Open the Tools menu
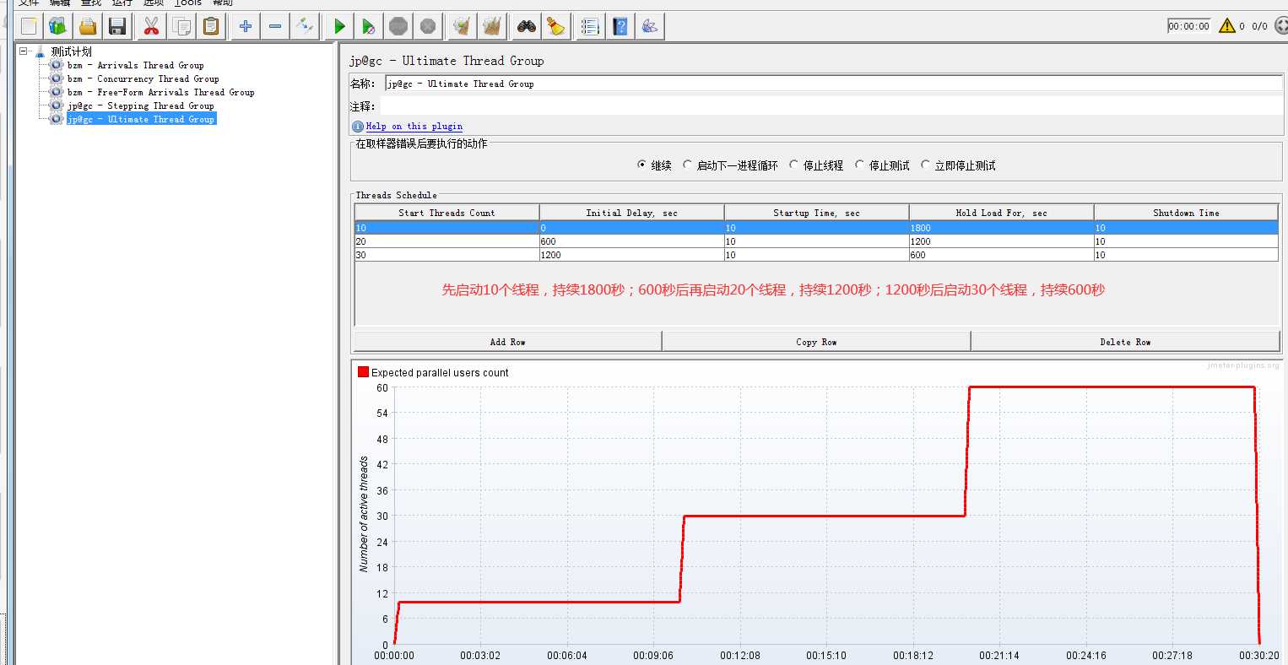 [188, 3]
